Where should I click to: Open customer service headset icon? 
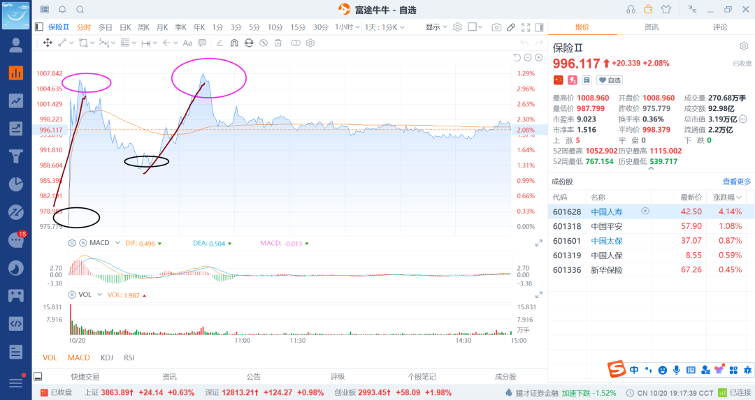point(631,9)
